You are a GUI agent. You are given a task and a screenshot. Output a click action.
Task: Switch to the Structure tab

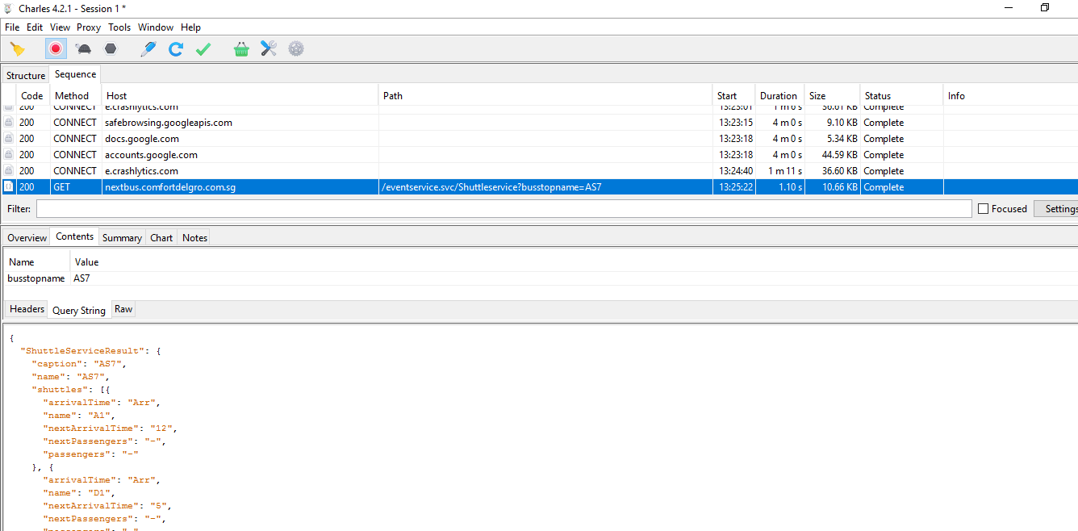pos(25,74)
